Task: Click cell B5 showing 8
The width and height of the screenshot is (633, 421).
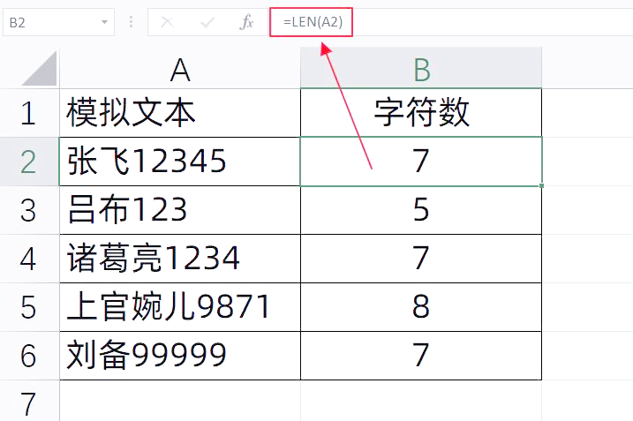Action: point(421,307)
